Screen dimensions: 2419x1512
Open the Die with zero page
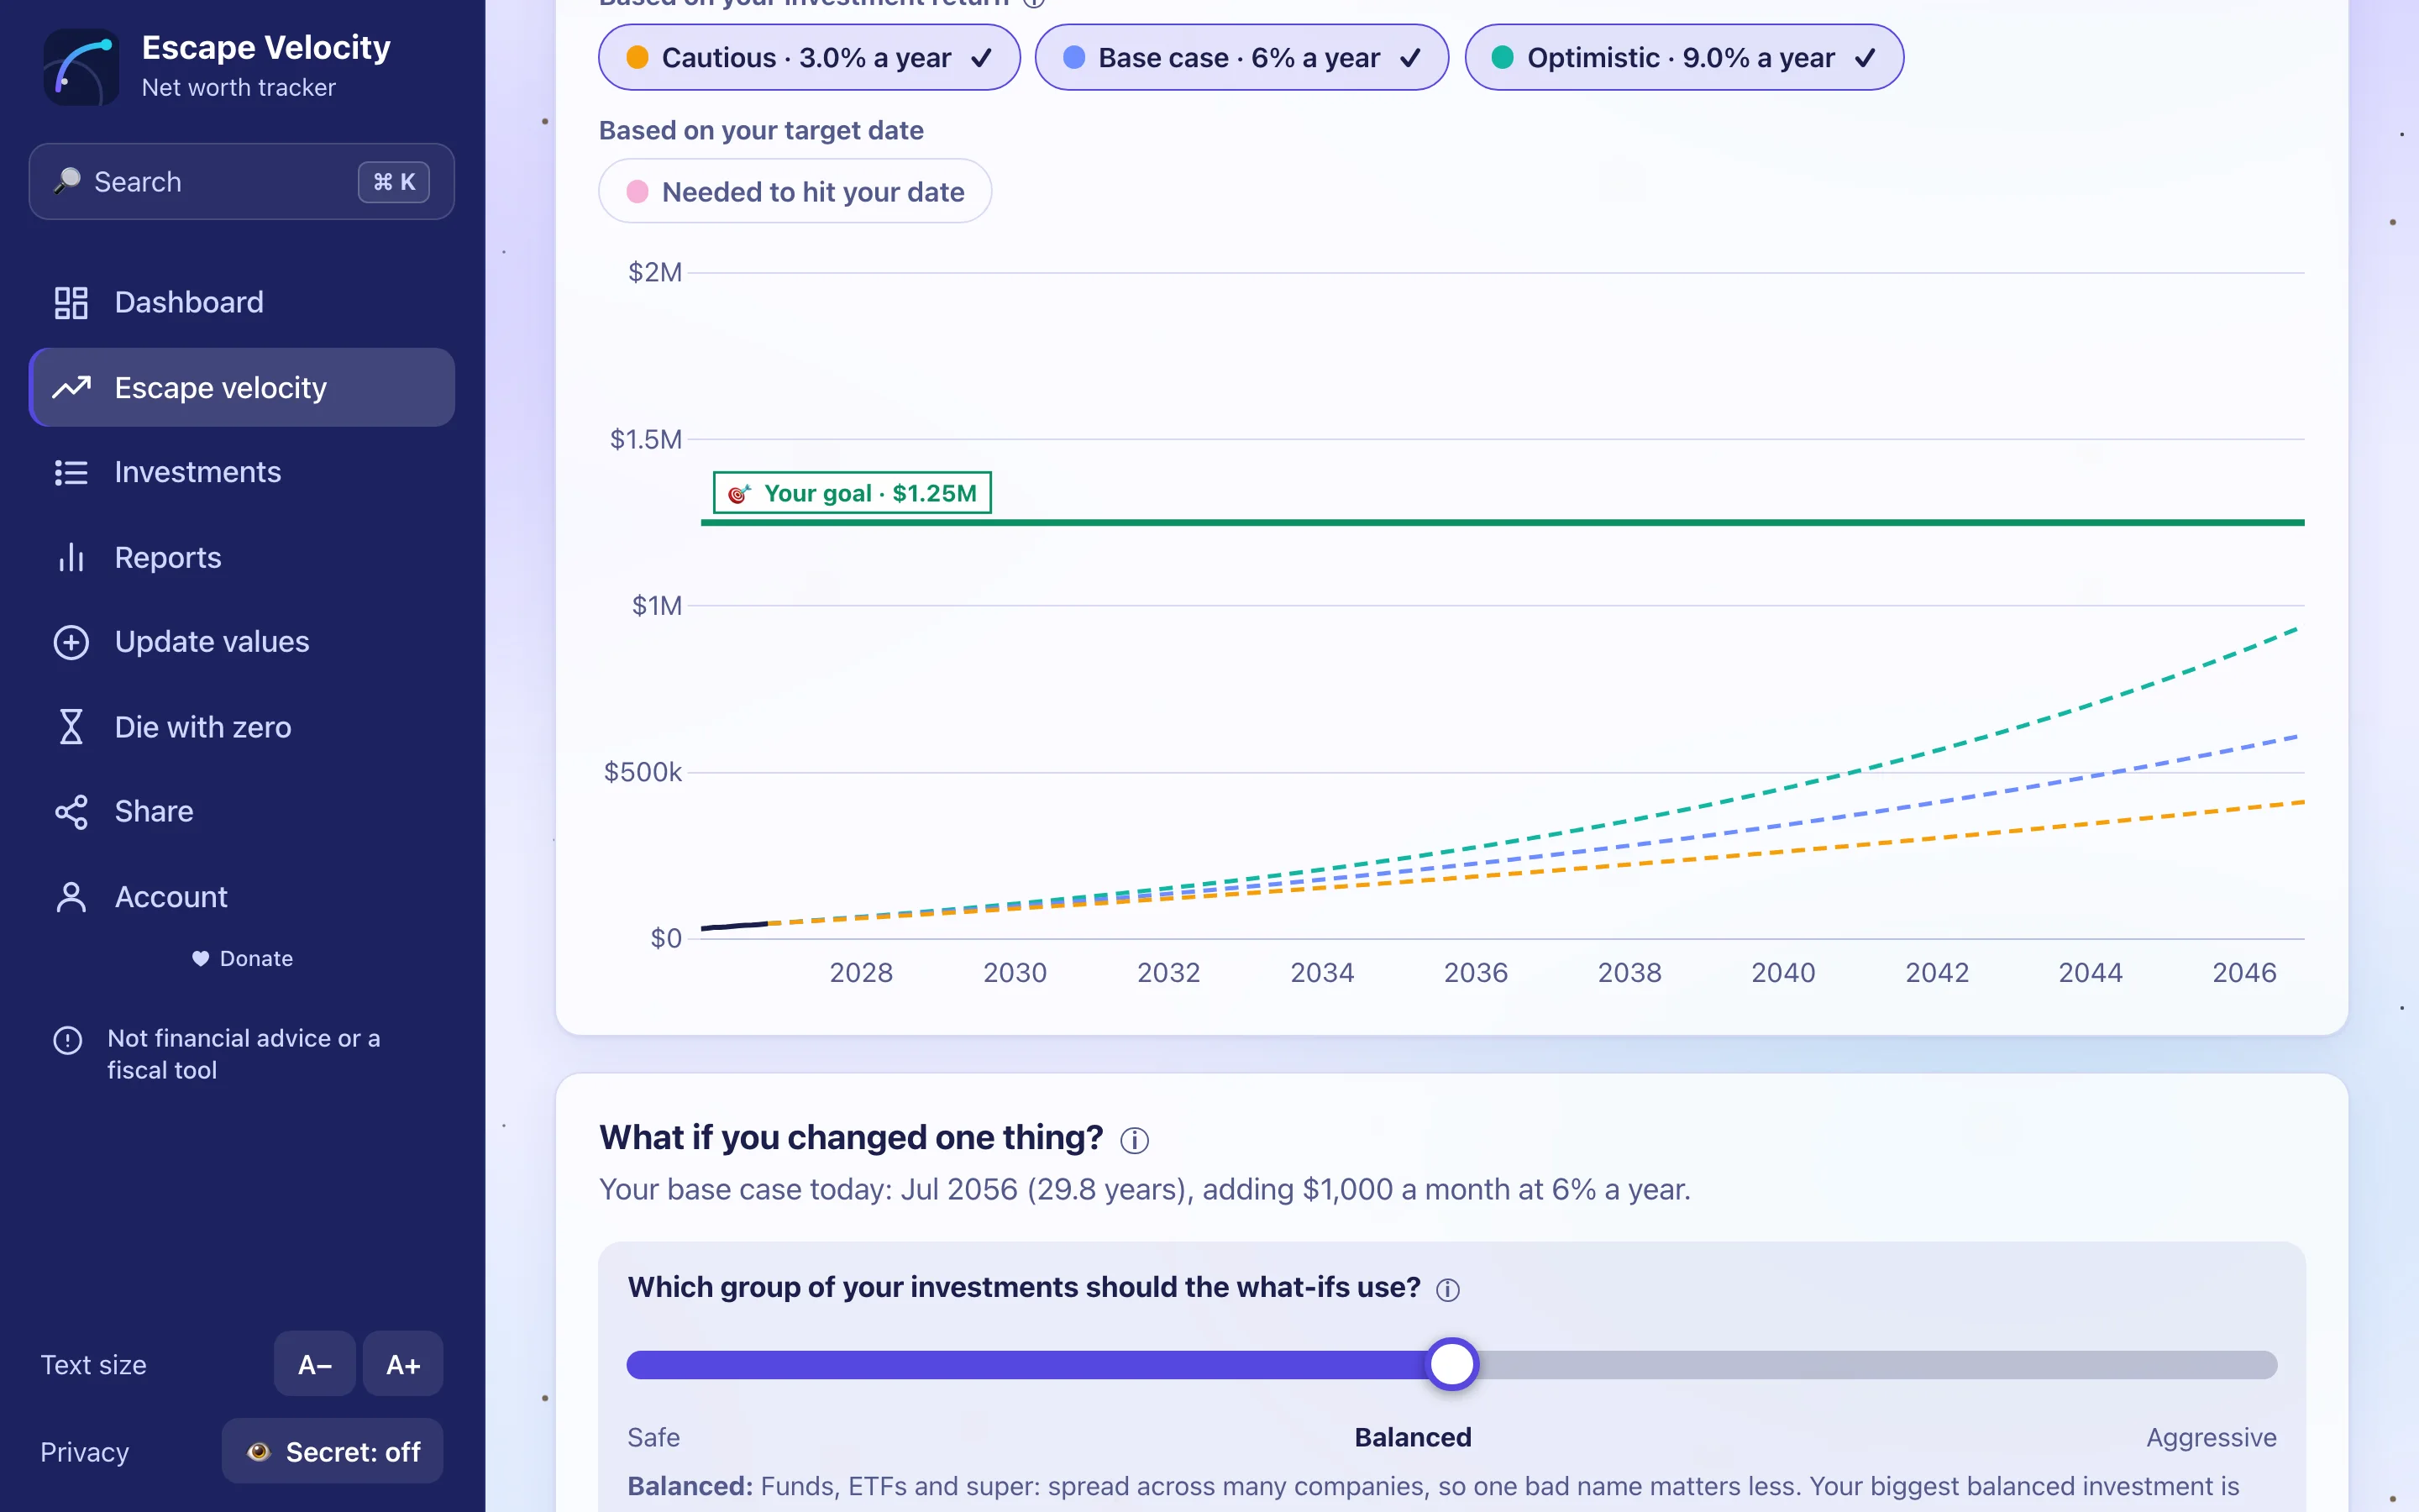[242, 727]
